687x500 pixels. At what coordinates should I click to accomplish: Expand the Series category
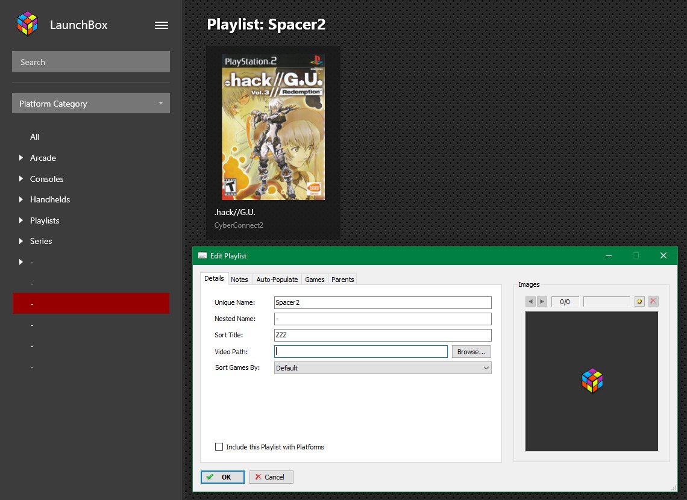[20, 241]
